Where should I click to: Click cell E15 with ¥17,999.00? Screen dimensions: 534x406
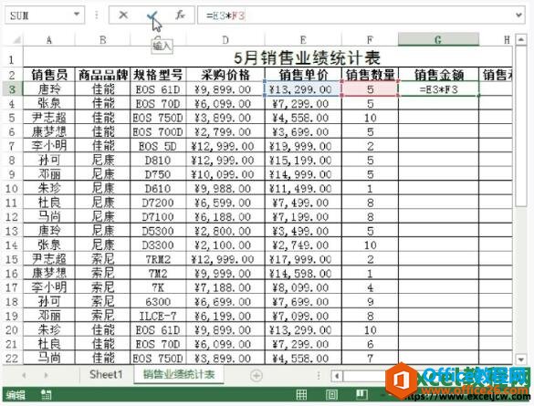pos(303,259)
